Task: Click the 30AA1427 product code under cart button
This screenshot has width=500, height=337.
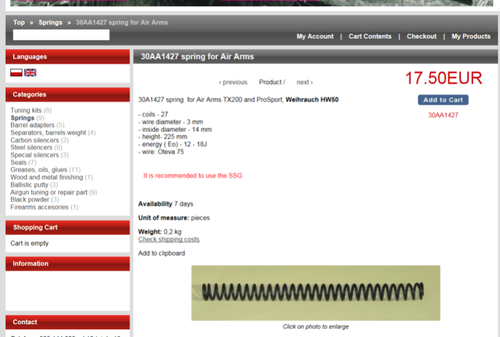Action: (443, 115)
